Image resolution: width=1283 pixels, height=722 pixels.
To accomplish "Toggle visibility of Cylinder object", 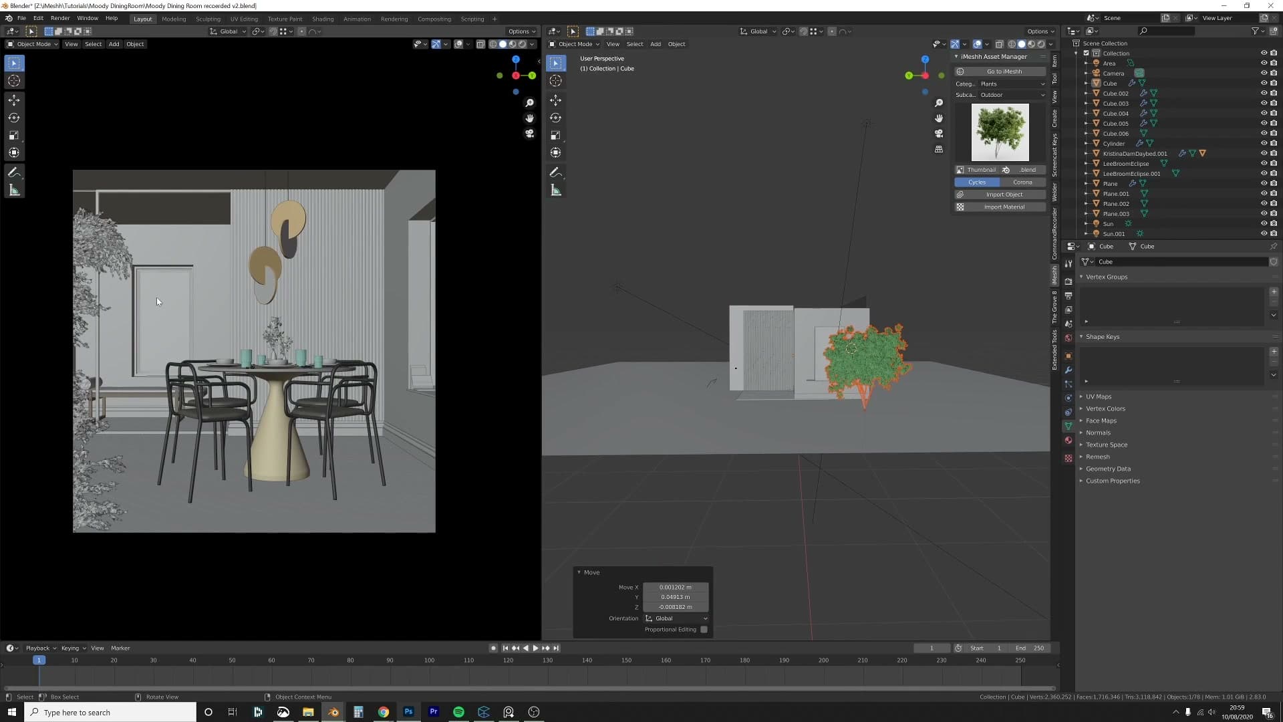I will click(x=1264, y=144).
